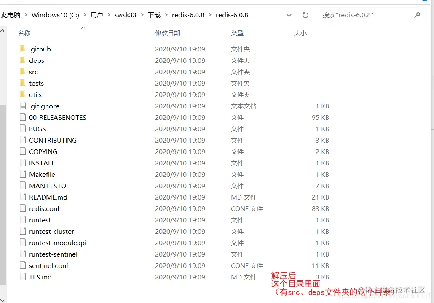This screenshot has width=434, height=303.
Task: Expand the chevron after swsk33 breadcrumb
Action: [x=142, y=15]
